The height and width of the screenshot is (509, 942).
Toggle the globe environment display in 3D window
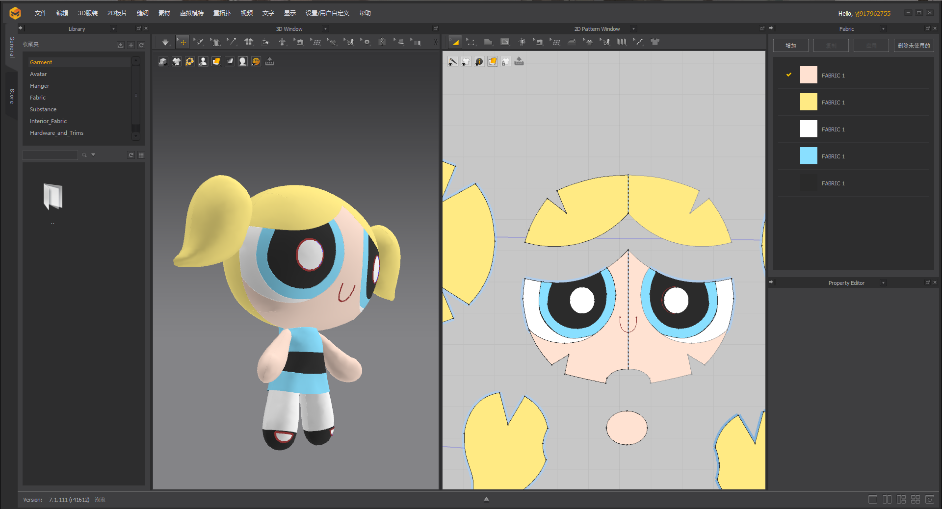[256, 61]
